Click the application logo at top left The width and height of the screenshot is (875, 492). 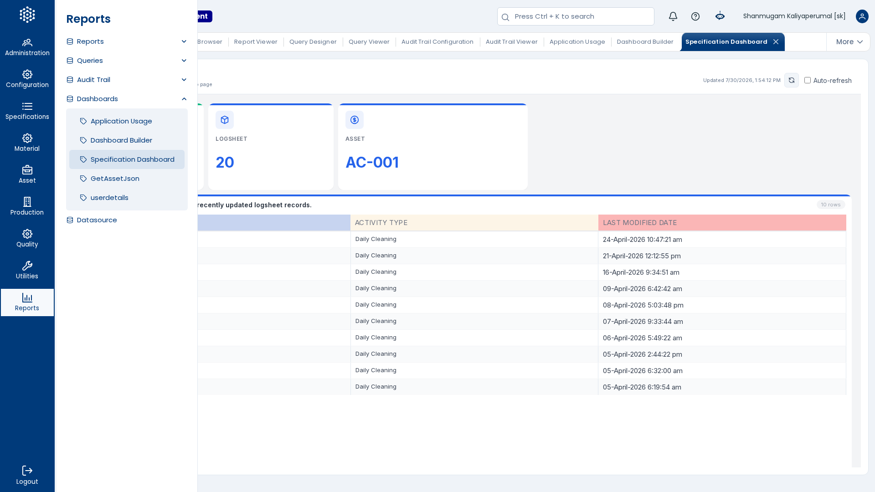click(x=27, y=15)
